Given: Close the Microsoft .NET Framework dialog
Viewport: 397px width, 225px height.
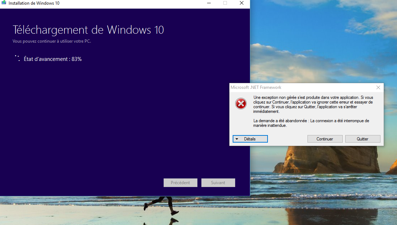Looking at the screenshot, I should [378, 87].
